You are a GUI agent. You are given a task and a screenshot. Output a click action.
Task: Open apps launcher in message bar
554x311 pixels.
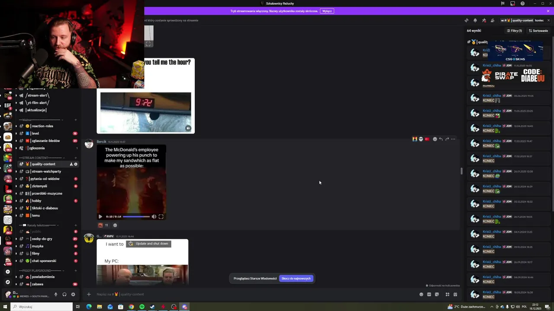pyautogui.click(x=448, y=295)
